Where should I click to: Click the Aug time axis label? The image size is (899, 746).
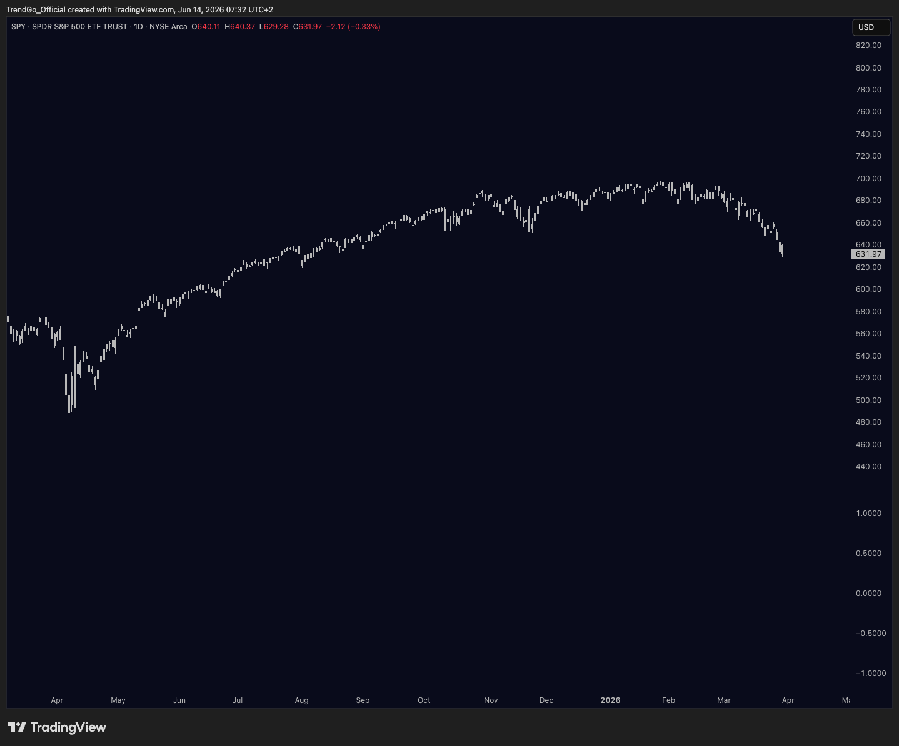click(x=302, y=700)
